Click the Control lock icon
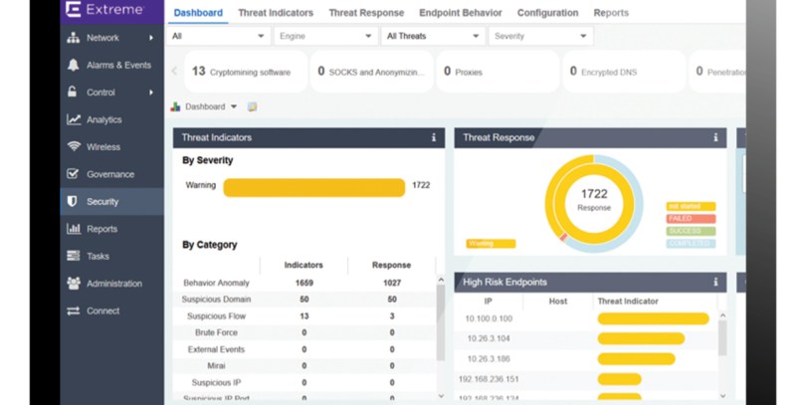 coord(73,92)
